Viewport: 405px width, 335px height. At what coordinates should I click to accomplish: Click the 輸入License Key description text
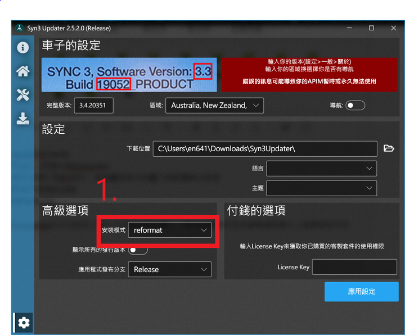(x=312, y=246)
